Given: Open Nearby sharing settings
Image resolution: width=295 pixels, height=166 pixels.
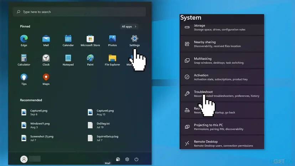Looking at the screenshot, I should point(222,44).
